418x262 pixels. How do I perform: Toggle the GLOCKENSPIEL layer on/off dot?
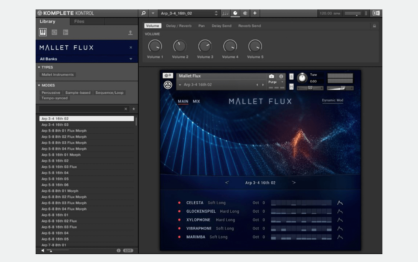179,211
